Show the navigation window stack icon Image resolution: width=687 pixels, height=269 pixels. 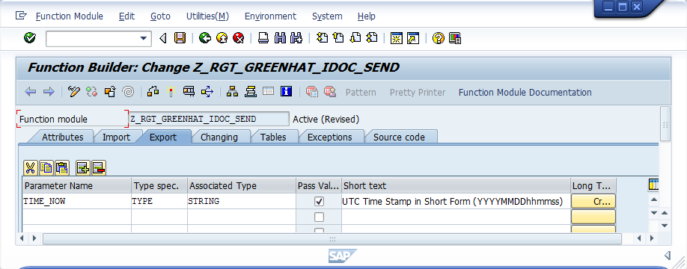tap(251, 92)
